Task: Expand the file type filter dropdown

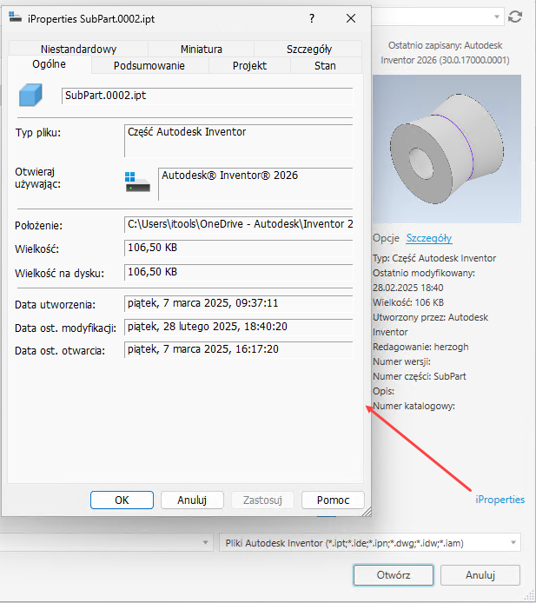Action: click(513, 543)
